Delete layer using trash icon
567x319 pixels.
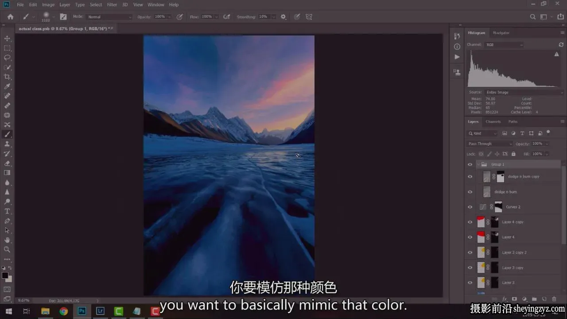554,299
